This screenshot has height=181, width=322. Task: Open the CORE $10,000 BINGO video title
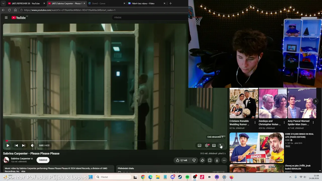(x=299, y=135)
